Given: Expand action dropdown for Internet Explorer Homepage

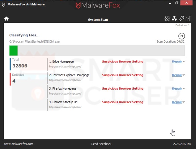Looking at the screenshot, I should click(184, 75).
